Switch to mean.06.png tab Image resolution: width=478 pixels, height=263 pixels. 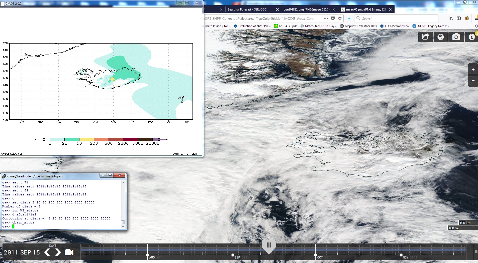click(x=366, y=10)
